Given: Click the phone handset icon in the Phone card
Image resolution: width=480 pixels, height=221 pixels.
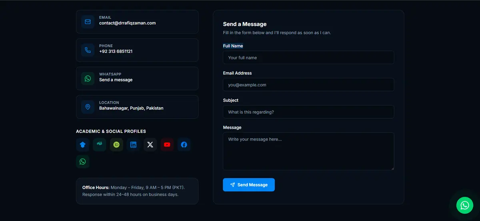Looking at the screenshot, I should [x=88, y=50].
